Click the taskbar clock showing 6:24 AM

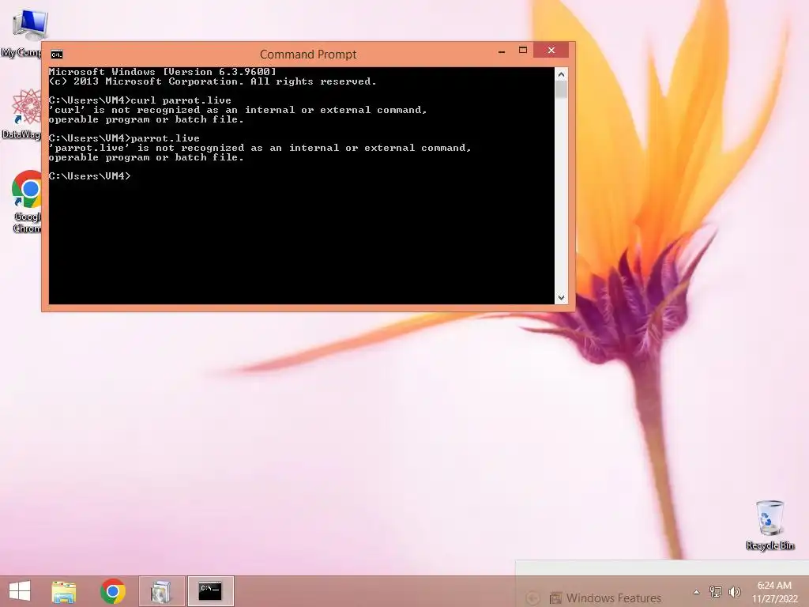pos(774,592)
